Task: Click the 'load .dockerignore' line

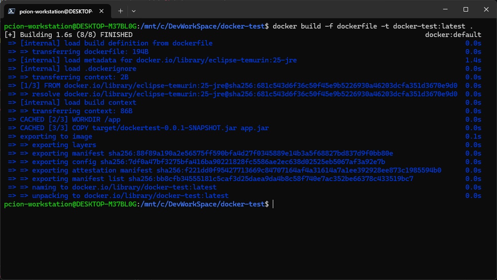Action: coord(72,69)
